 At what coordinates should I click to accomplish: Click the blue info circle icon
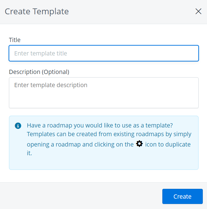pos(18,125)
